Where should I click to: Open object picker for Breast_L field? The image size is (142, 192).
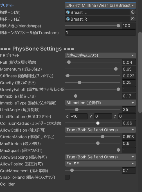tap(133, 12)
